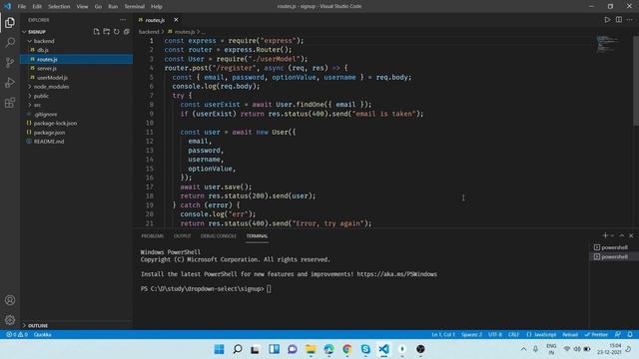Change line endings via CRLF
639x359 pixels.
[x=513, y=335]
